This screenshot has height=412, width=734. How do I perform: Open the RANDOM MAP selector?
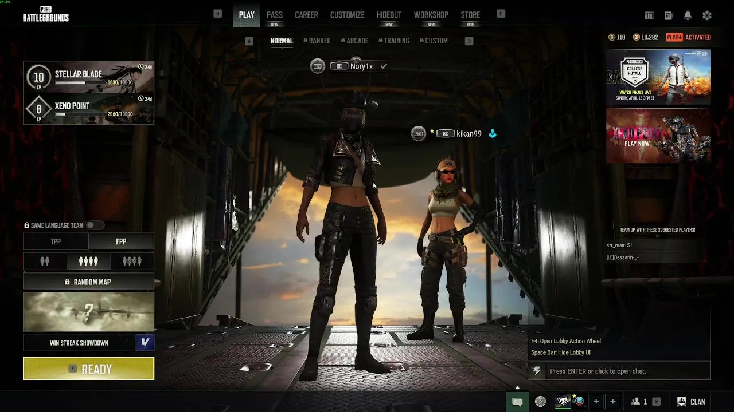88,282
